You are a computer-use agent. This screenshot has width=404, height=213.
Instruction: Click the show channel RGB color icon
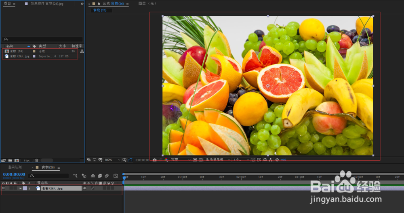click(166, 160)
